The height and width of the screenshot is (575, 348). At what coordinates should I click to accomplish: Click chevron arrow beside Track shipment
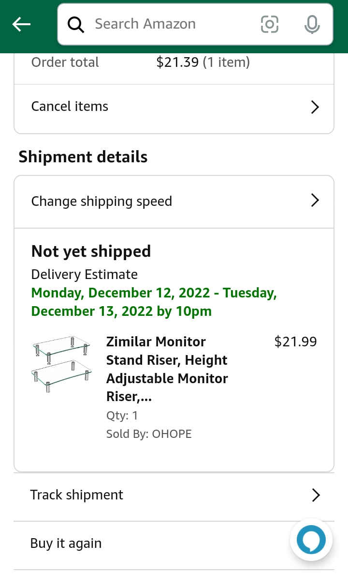pyautogui.click(x=316, y=495)
